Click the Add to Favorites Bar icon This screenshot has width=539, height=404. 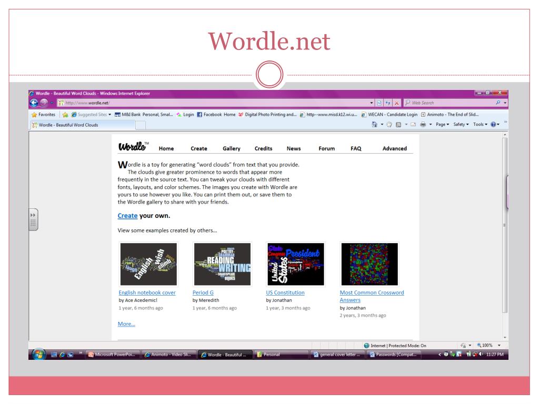tap(65, 114)
